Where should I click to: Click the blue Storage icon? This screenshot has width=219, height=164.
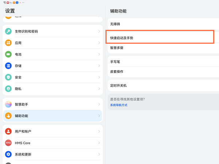(8, 66)
